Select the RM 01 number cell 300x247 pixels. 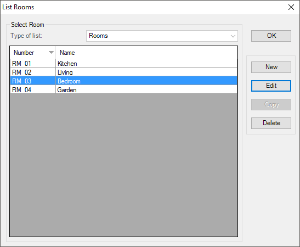[x=33, y=63]
